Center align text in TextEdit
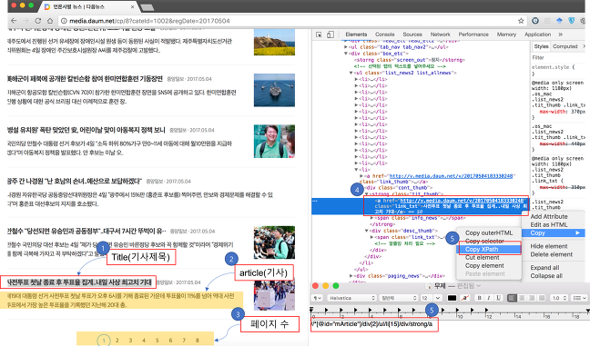Screen dimensions: 590x346 pyautogui.click(x=522, y=298)
